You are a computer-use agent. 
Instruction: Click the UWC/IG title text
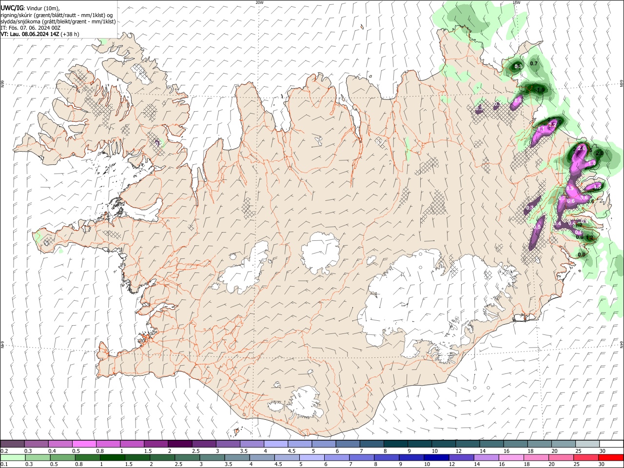click(x=12, y=8)
